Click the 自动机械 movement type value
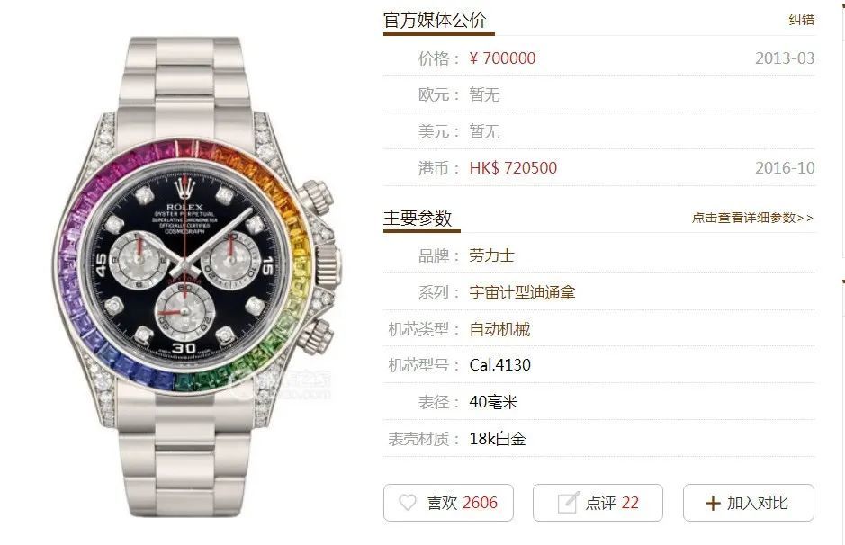The width and height of the screenshot is (845, 545). pos(499,328)
